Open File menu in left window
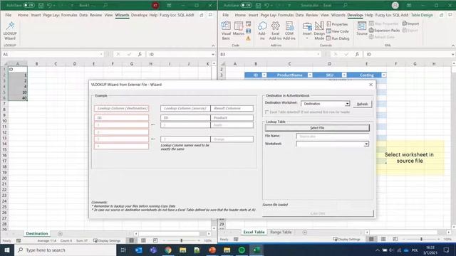Screen dimensions: 456x256 click(x=9, y=15)
